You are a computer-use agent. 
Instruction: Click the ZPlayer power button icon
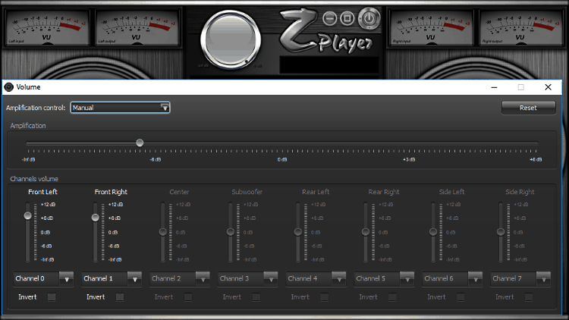coord(369,18)
